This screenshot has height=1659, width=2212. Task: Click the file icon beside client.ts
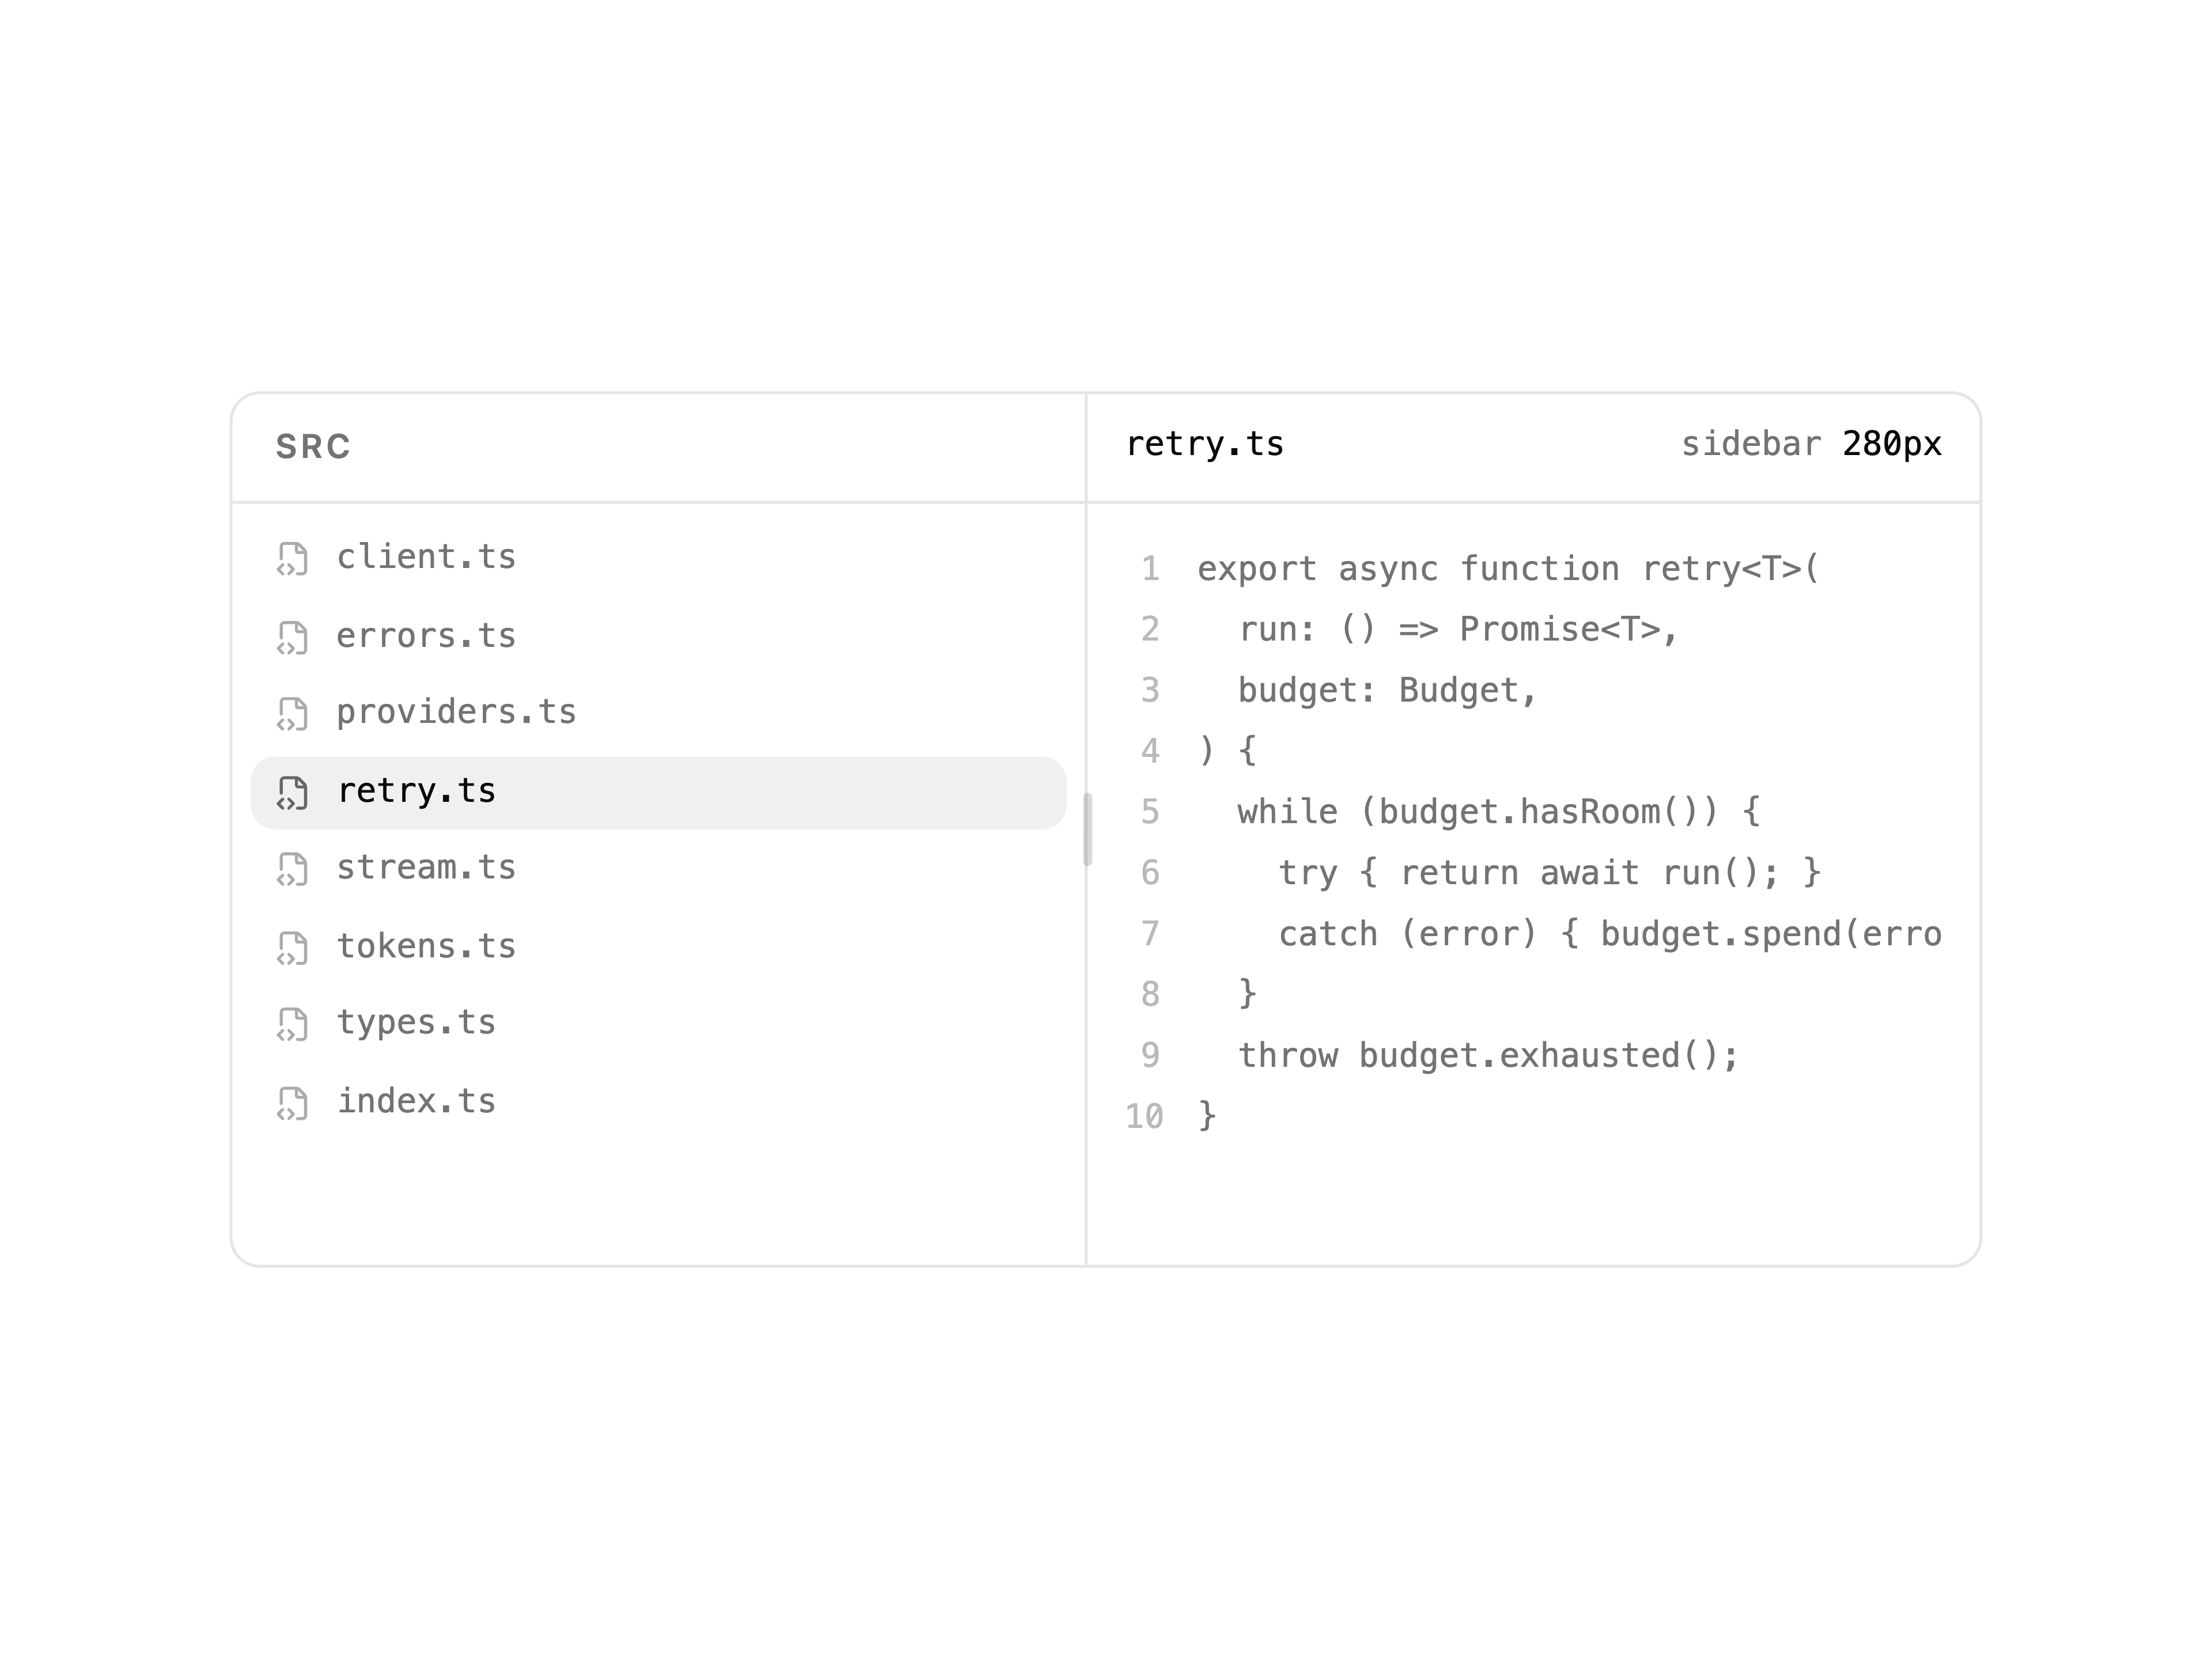tap(292, 560)
